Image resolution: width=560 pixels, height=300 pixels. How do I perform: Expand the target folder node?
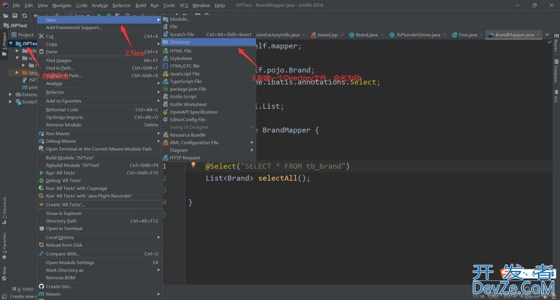[17, 73]
